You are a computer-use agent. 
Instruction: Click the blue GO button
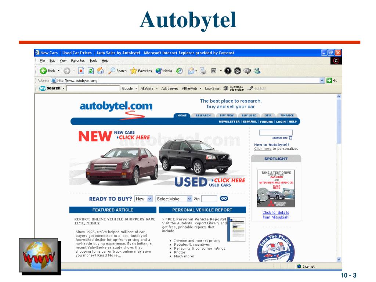click(224, 199)
